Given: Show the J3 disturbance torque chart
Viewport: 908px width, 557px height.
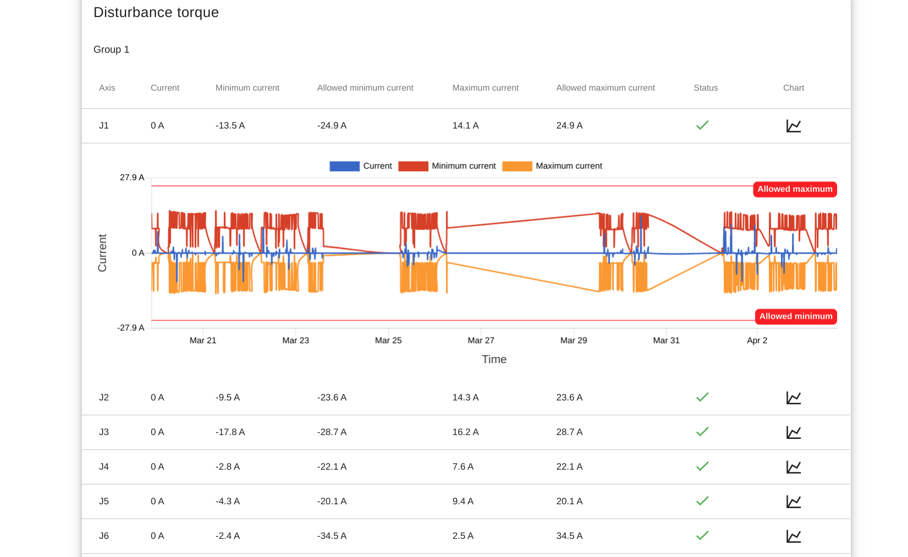Looking at the screenshot, I should (793, 432).
